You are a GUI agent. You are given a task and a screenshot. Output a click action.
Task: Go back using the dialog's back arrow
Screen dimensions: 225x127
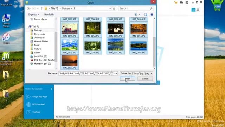(x=28, y=8)
